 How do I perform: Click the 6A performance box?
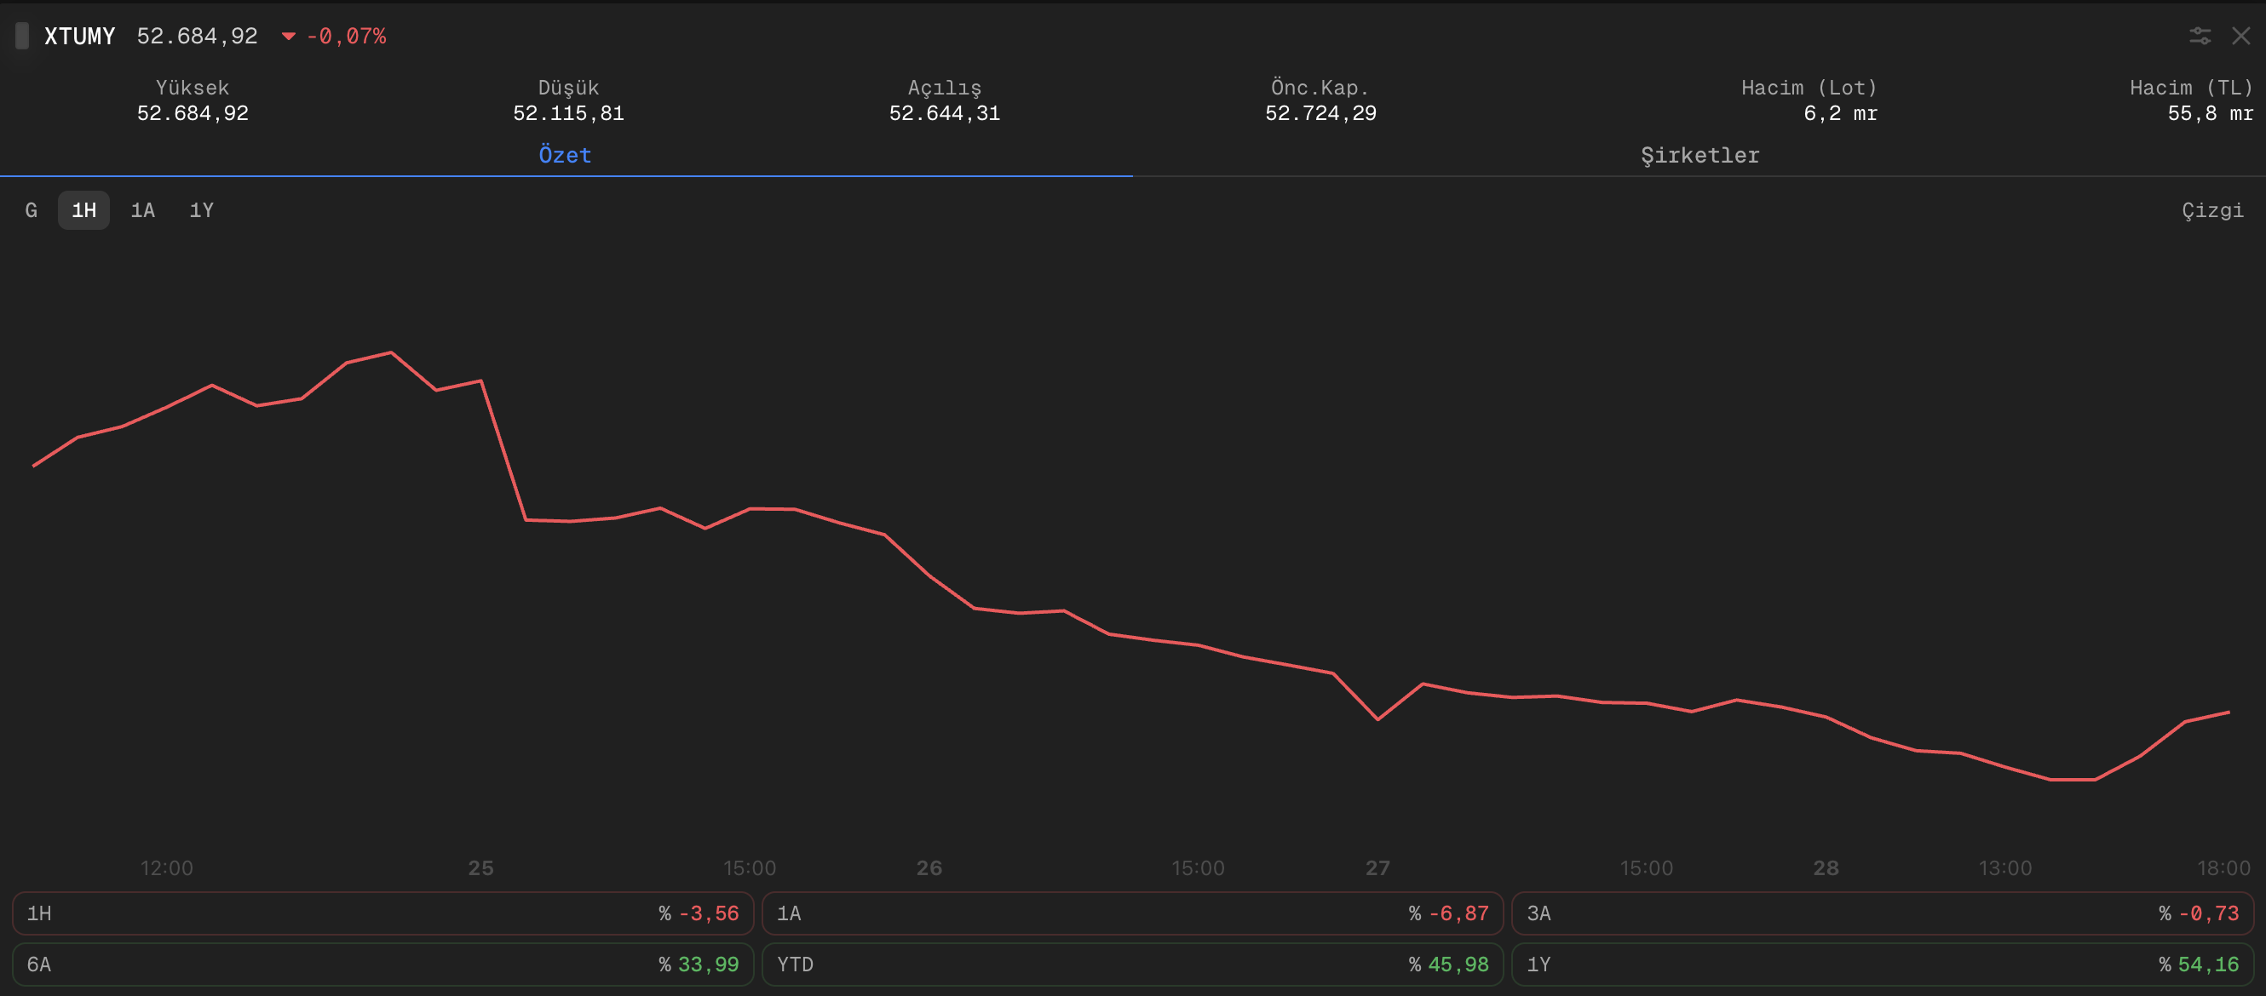pyautogui.click(x=382, y=965)
